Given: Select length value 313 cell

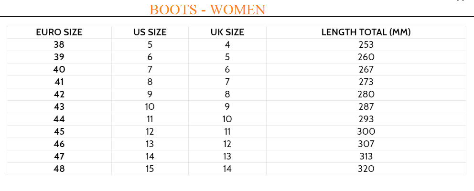Looking at the screenshot, I should click(x=366, y=156).
